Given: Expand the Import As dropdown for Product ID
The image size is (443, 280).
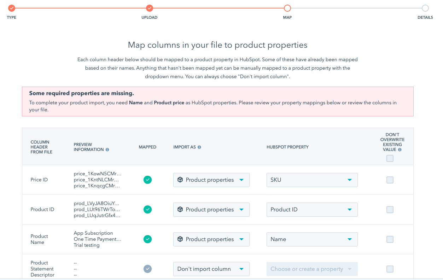Looking at the screenshot, I should coord(211,210).
